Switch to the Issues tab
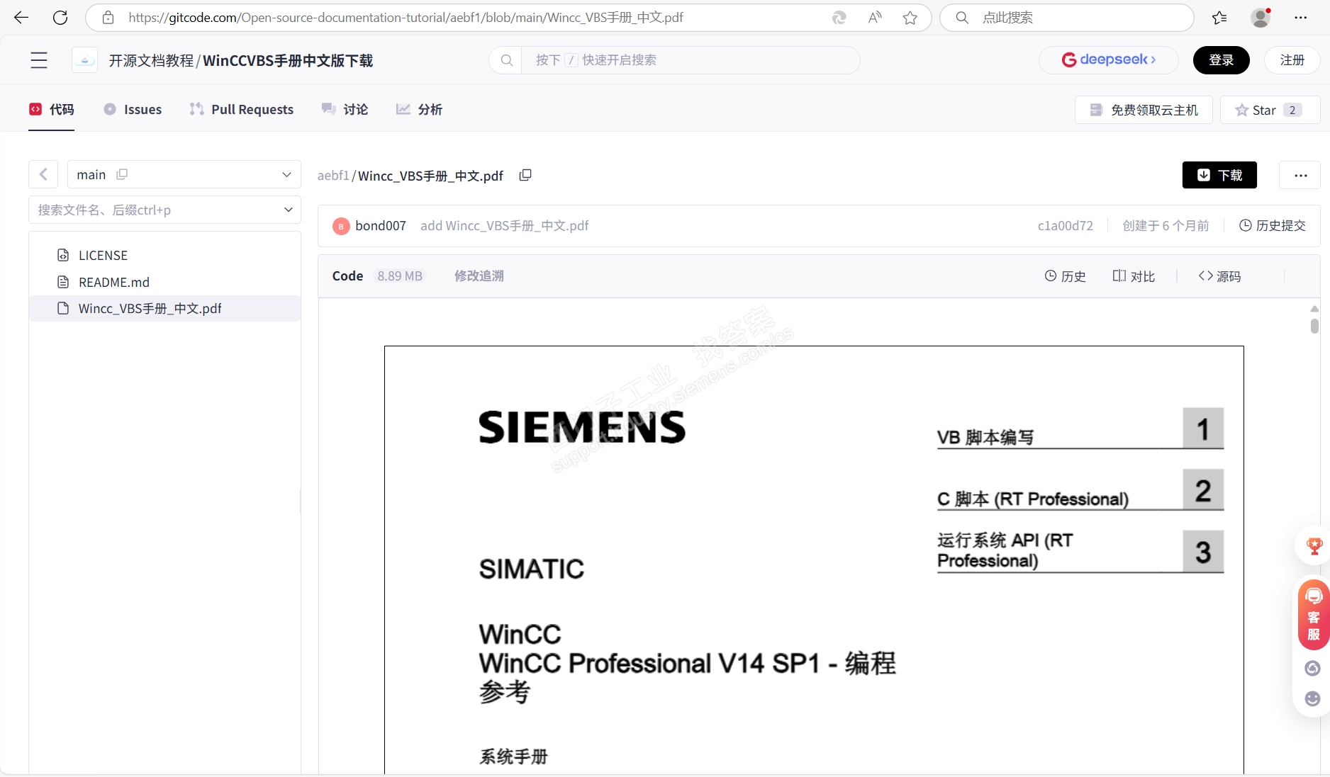 (x=133, y=109)
